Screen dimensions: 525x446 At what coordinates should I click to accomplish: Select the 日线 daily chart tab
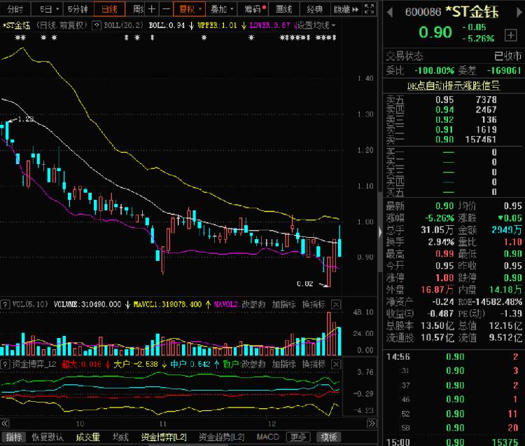[109, 9]
